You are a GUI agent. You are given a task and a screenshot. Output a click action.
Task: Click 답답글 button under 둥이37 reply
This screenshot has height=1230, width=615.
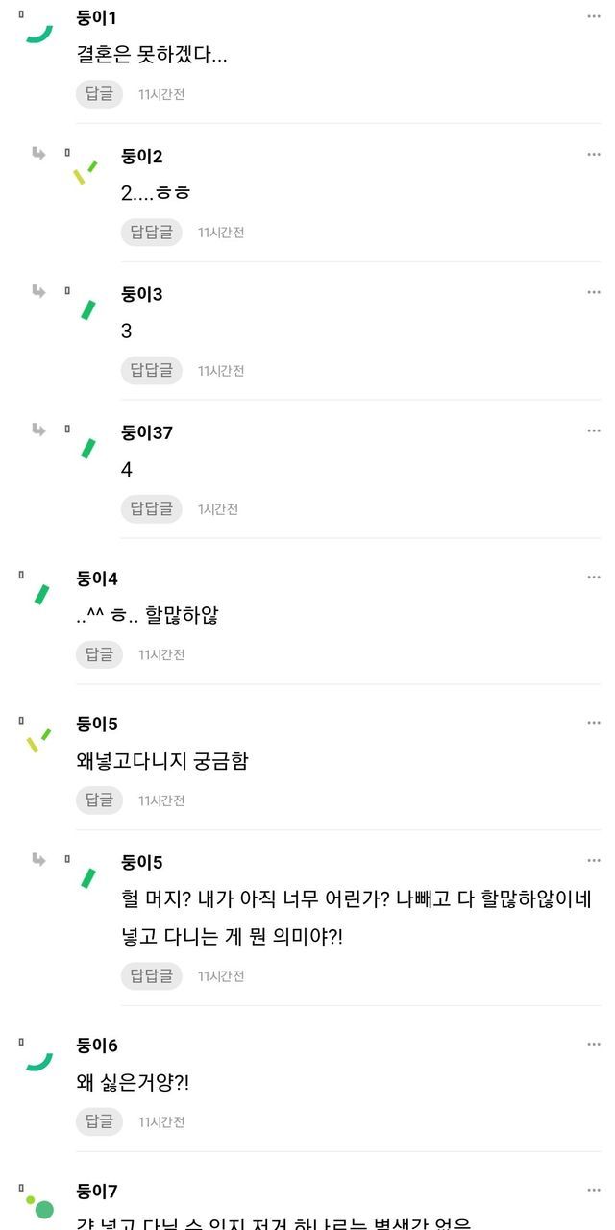(x=151, y=509)
